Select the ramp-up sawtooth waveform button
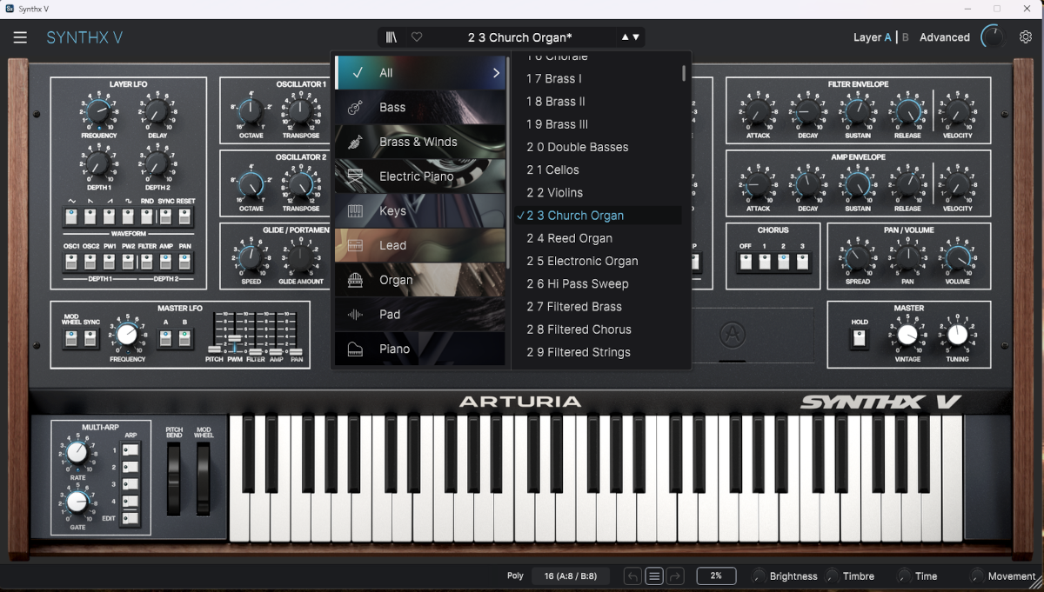 (110, 216)
